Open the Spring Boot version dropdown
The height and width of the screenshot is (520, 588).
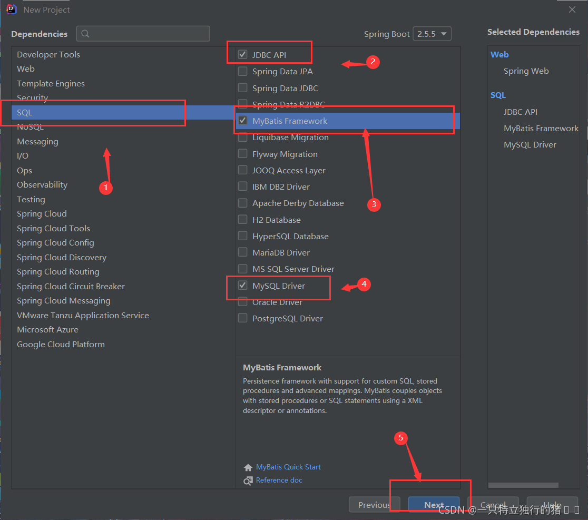pyautogui.click(x=432, y=34)
